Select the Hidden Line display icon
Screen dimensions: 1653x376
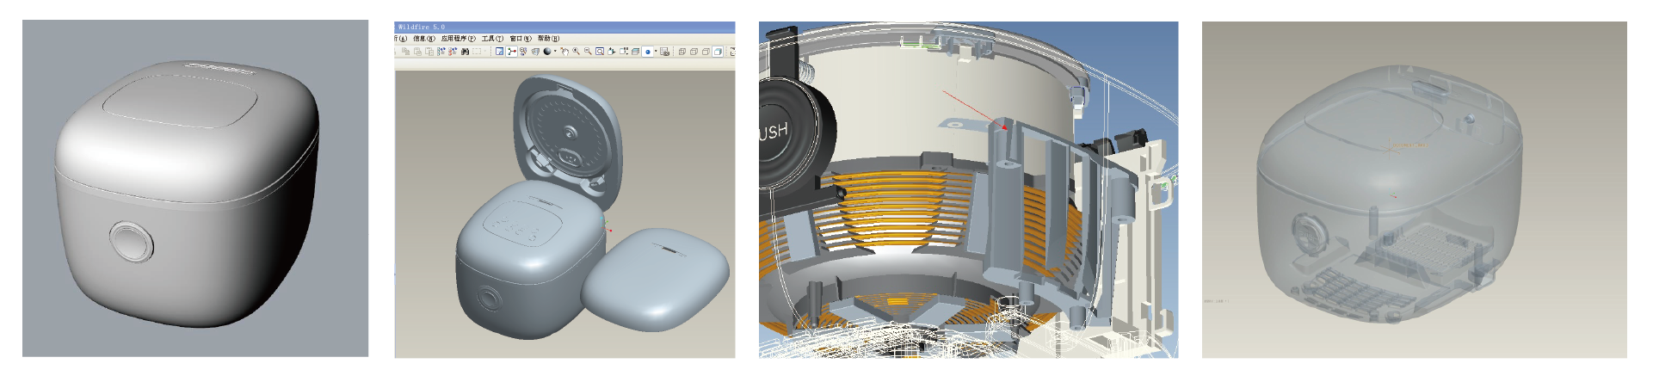(x=694, y=52)
